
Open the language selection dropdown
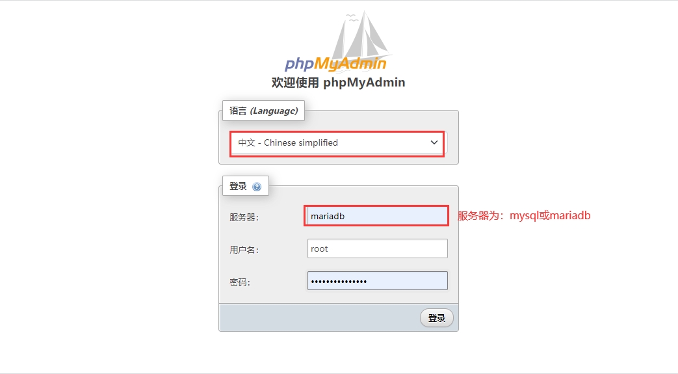(x=337, y=143)
